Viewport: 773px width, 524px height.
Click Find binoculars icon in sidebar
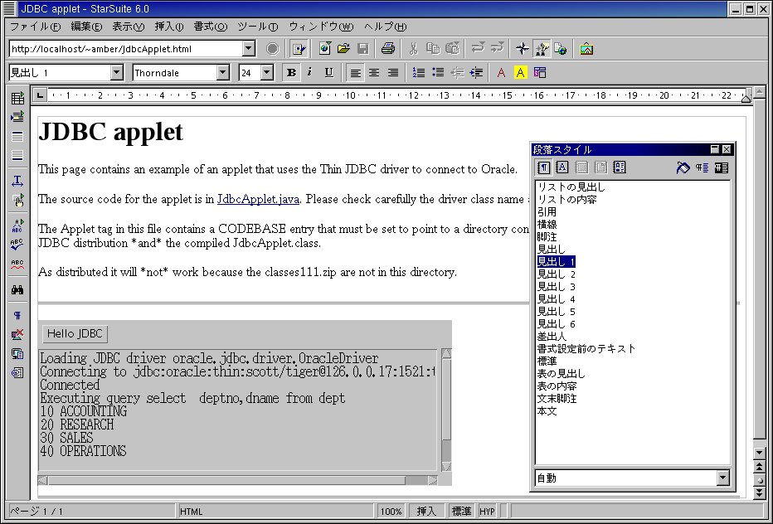click(17, 290)
